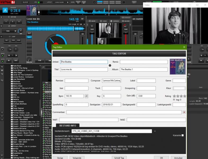Set the star Rating in Tag Editor

pos(179,96)
